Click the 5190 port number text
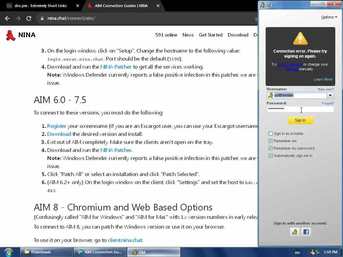Image resolution: width=343 pixels, height=257 pixels. (174, 59)
